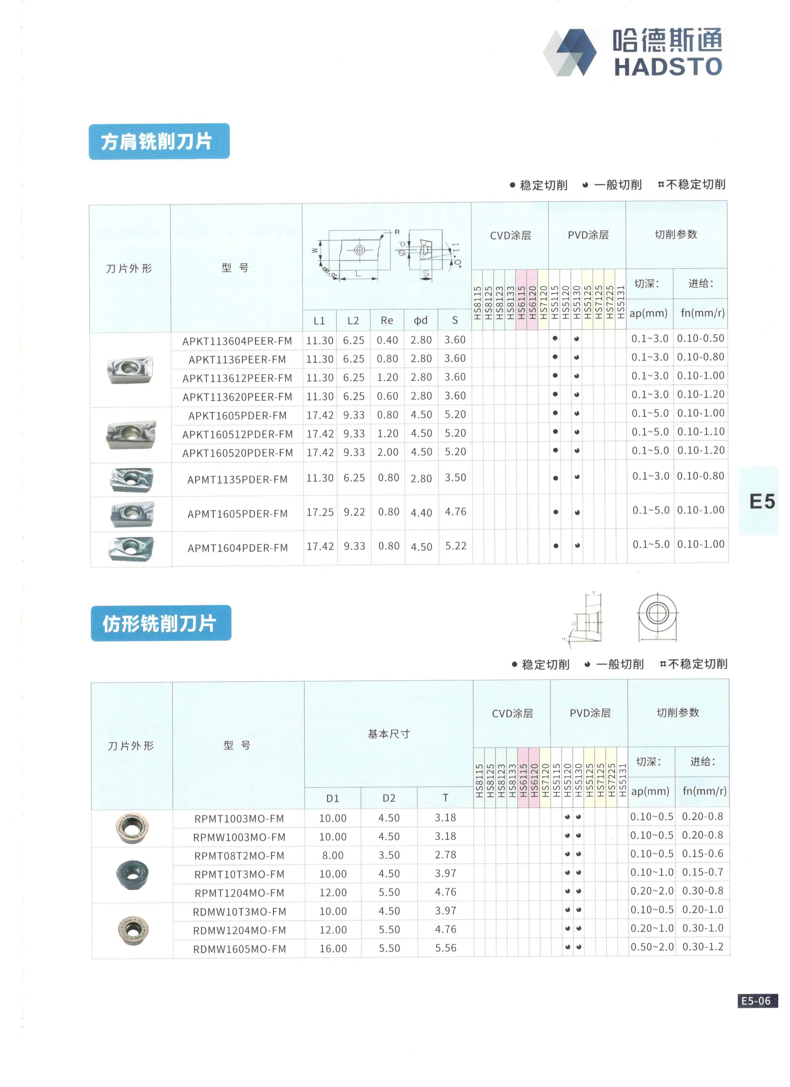
Task: Click the HADSTO company logo
Action: coord(632,52)
